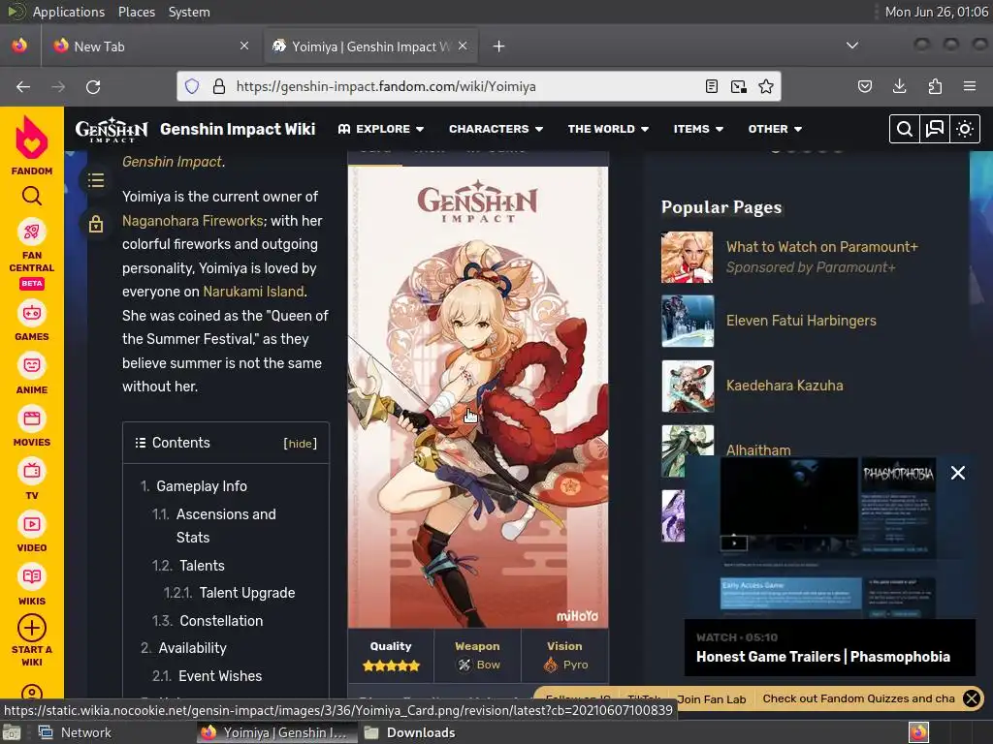Click the browser URL address field
The image size is (993, 744).
[x=465, y=86]
